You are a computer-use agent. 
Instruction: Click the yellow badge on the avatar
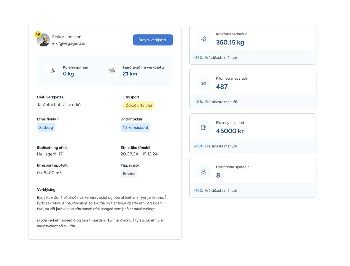pos(38,34)
